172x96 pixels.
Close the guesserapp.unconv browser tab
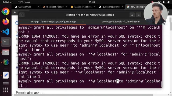click(x=123, y=7)
